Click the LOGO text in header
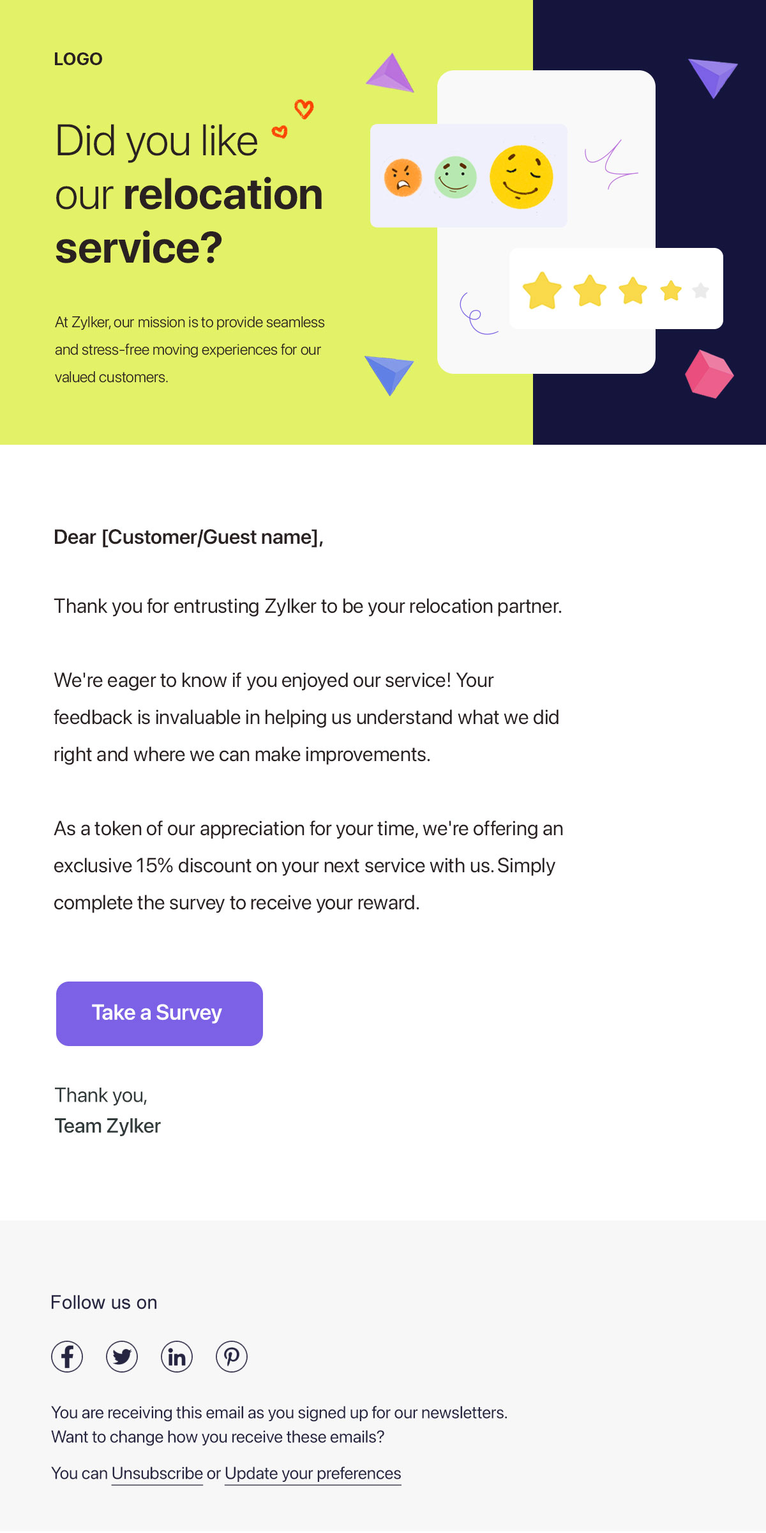The image size is (766, 1533). [78, 59]
